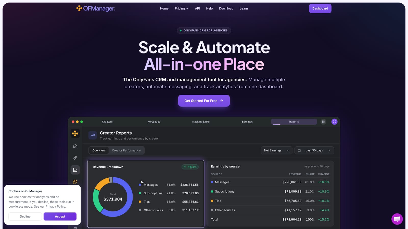The width and height of the screenshot is (408, 229).
Task: Open the Learn nav link
Action: 244,8
